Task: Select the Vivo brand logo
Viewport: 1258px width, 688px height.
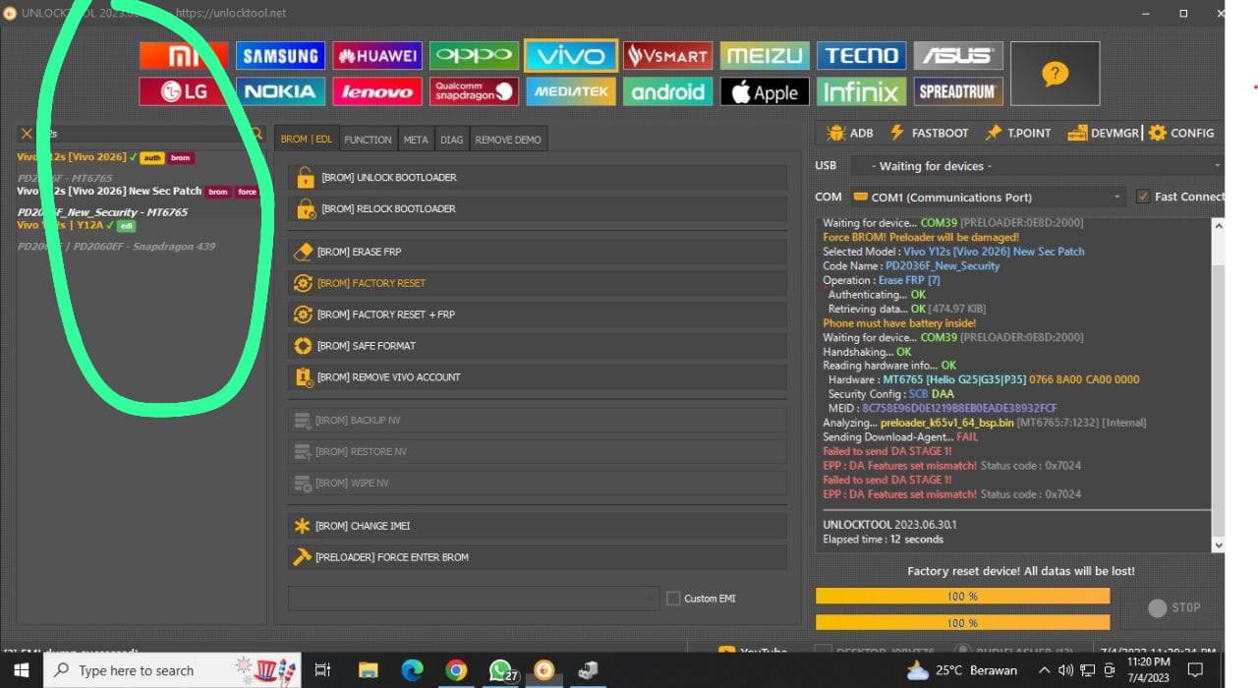Action: click(571, 55)
